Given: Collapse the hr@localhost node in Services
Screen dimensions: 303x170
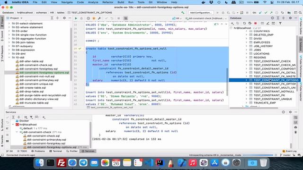Looking at the screenshot, I should [x=13, y=125].
